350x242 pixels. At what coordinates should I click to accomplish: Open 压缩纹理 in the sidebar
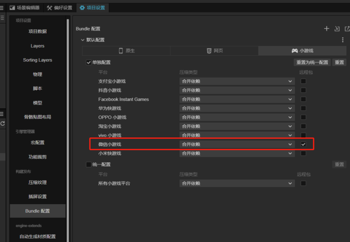[x=38, y=183]
